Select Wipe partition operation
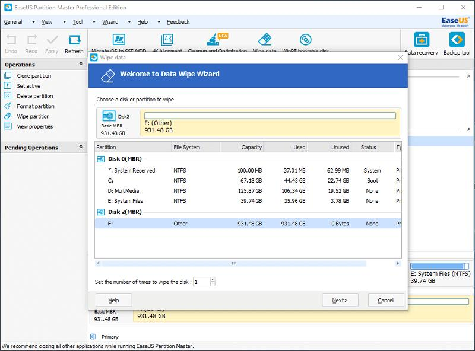475x351 pixels. [33, 116]
